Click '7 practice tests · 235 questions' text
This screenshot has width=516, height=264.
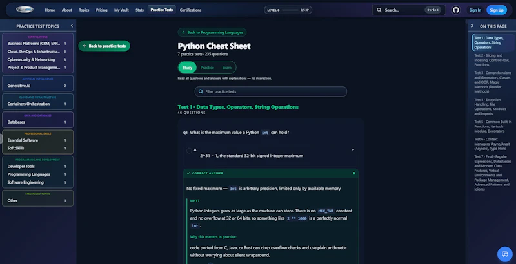203,54
